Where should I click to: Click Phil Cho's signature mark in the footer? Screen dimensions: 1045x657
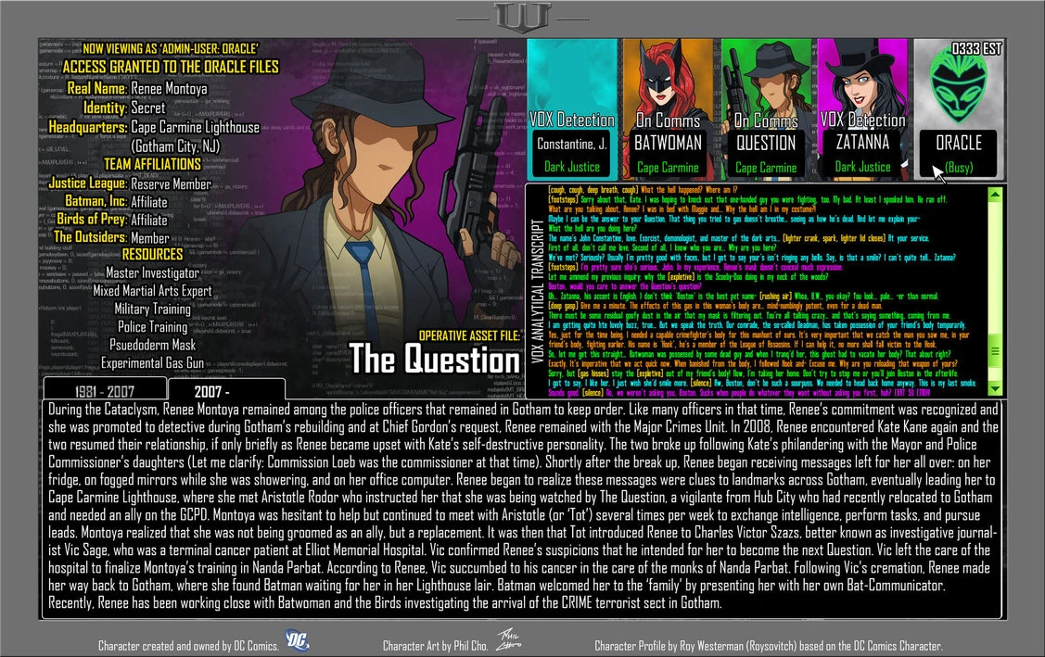tap(509, 640)
